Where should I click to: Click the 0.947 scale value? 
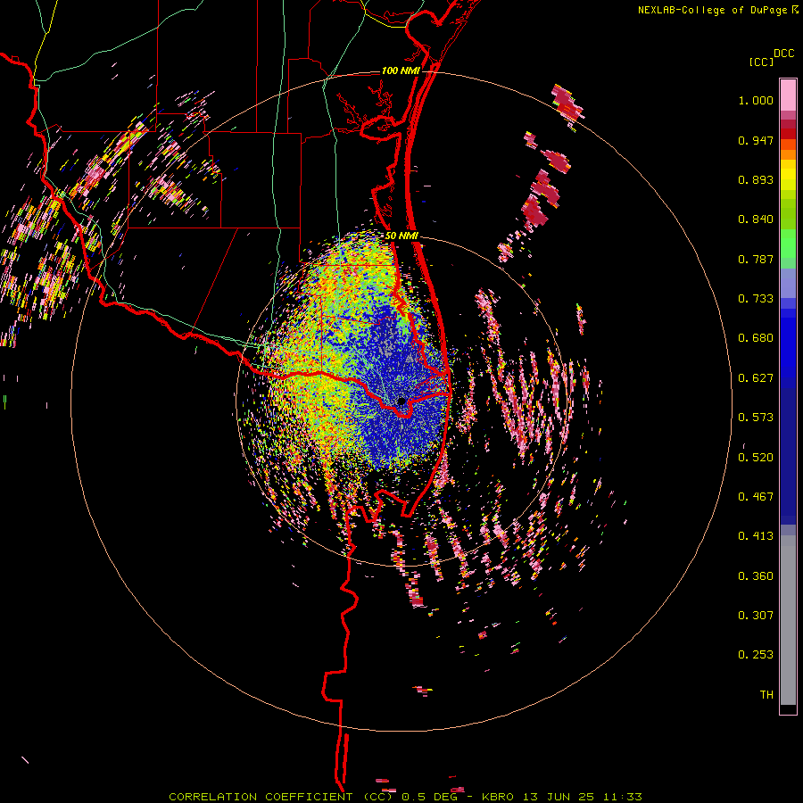pyautogui.click(x=756, y=140)
